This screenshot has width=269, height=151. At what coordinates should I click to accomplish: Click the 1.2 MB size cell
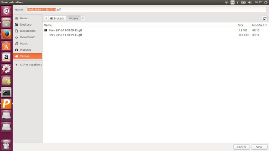click(x=243, y=30)
